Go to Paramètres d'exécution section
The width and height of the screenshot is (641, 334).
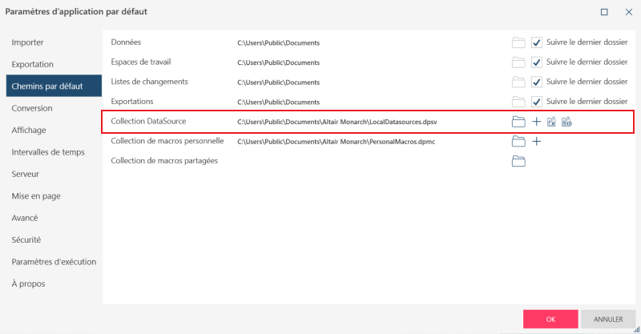pos(54,262)
